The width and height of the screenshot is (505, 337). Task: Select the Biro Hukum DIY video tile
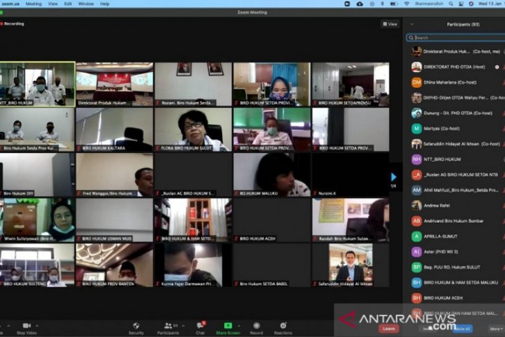click(x=37, y=175)
